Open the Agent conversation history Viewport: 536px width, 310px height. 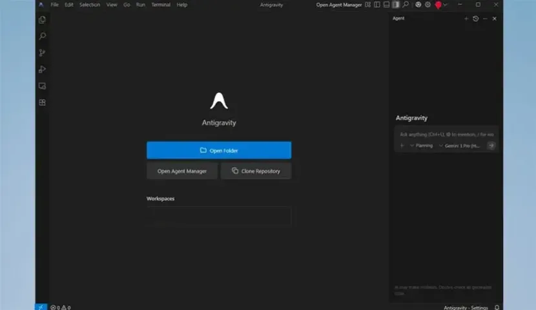[x=475, y=19]
